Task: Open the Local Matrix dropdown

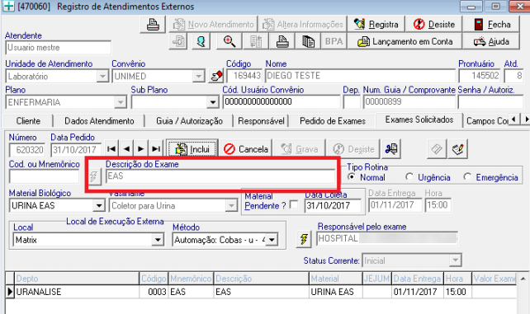Action: pyautogui.click(x=158, y=240)
